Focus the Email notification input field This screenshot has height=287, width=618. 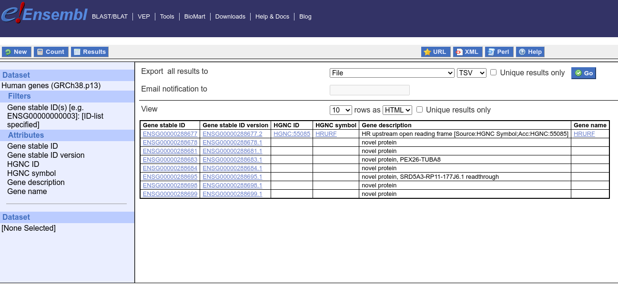point(370,90)
